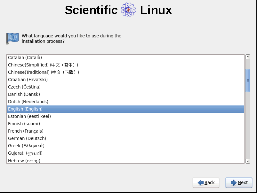Click the scrollbar down arrow

(248, 161)
